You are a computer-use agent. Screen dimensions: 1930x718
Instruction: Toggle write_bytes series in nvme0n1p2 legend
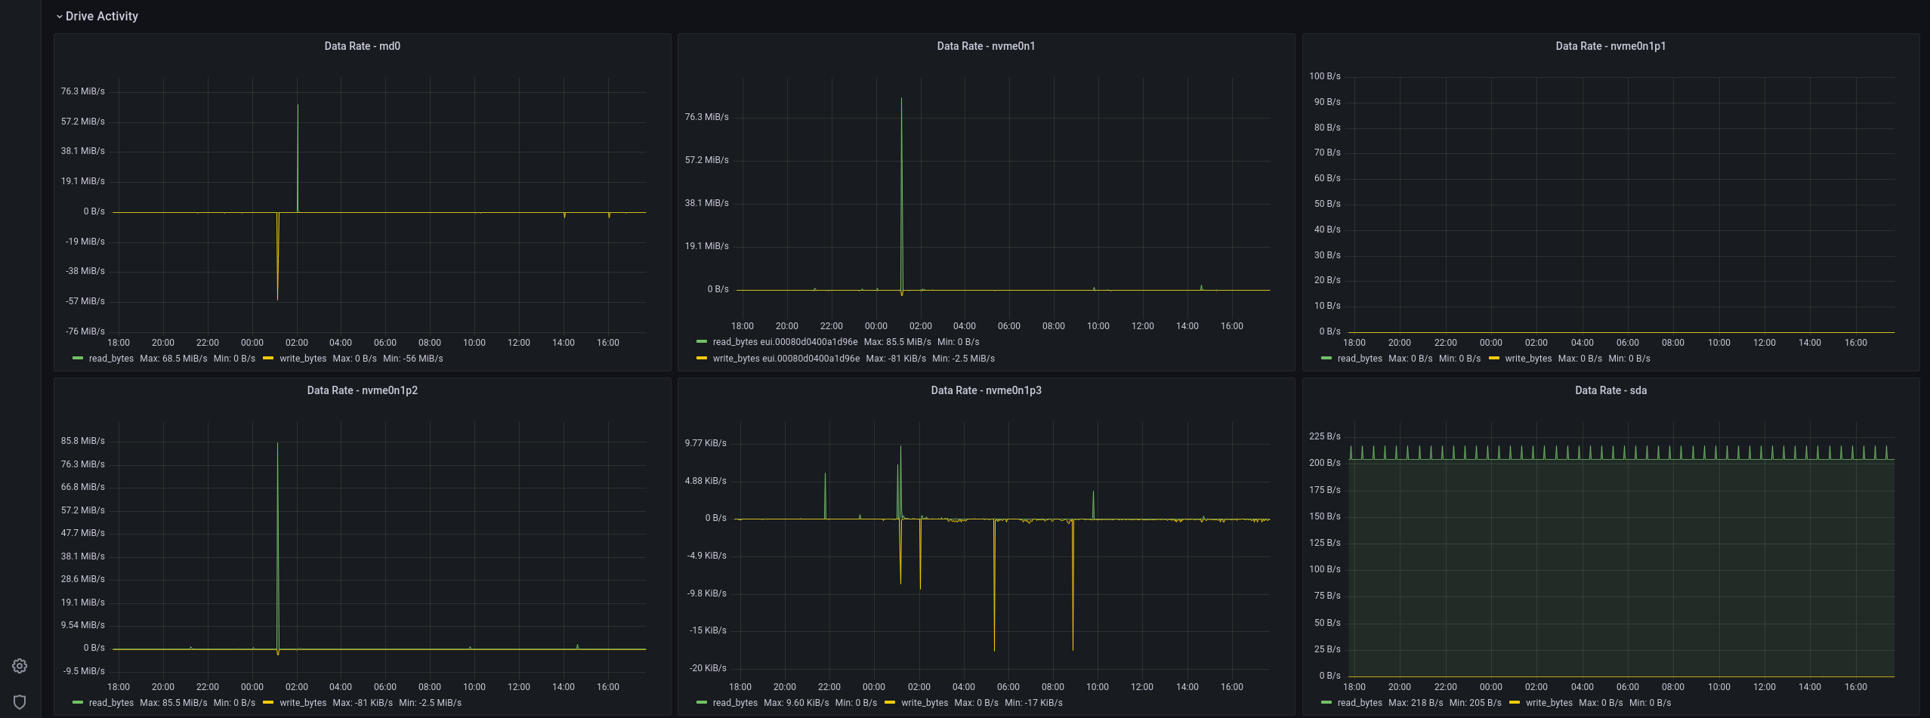[x=303, y=703]
